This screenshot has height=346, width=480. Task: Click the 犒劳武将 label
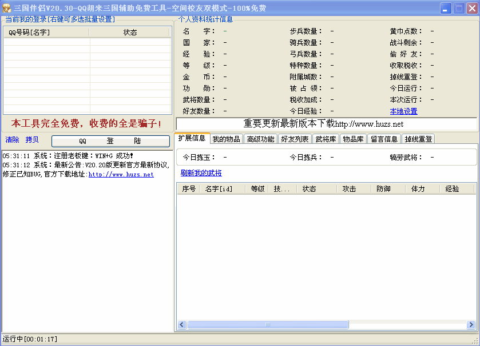click(406, 157)
